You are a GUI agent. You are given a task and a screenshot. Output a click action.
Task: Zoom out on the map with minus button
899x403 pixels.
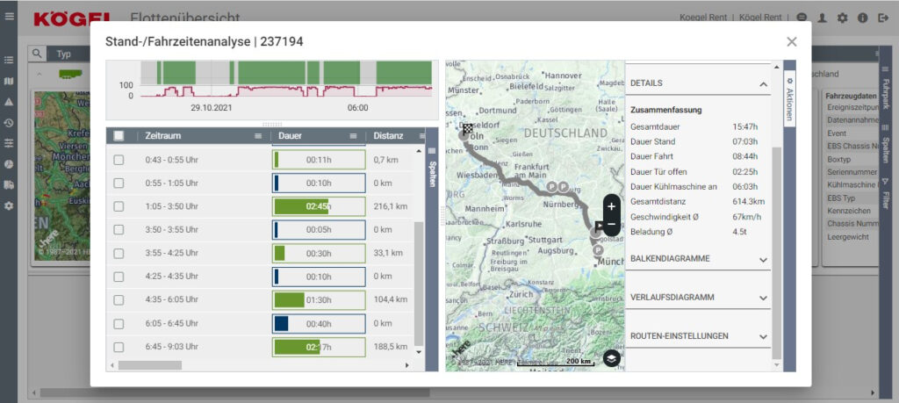611,225
